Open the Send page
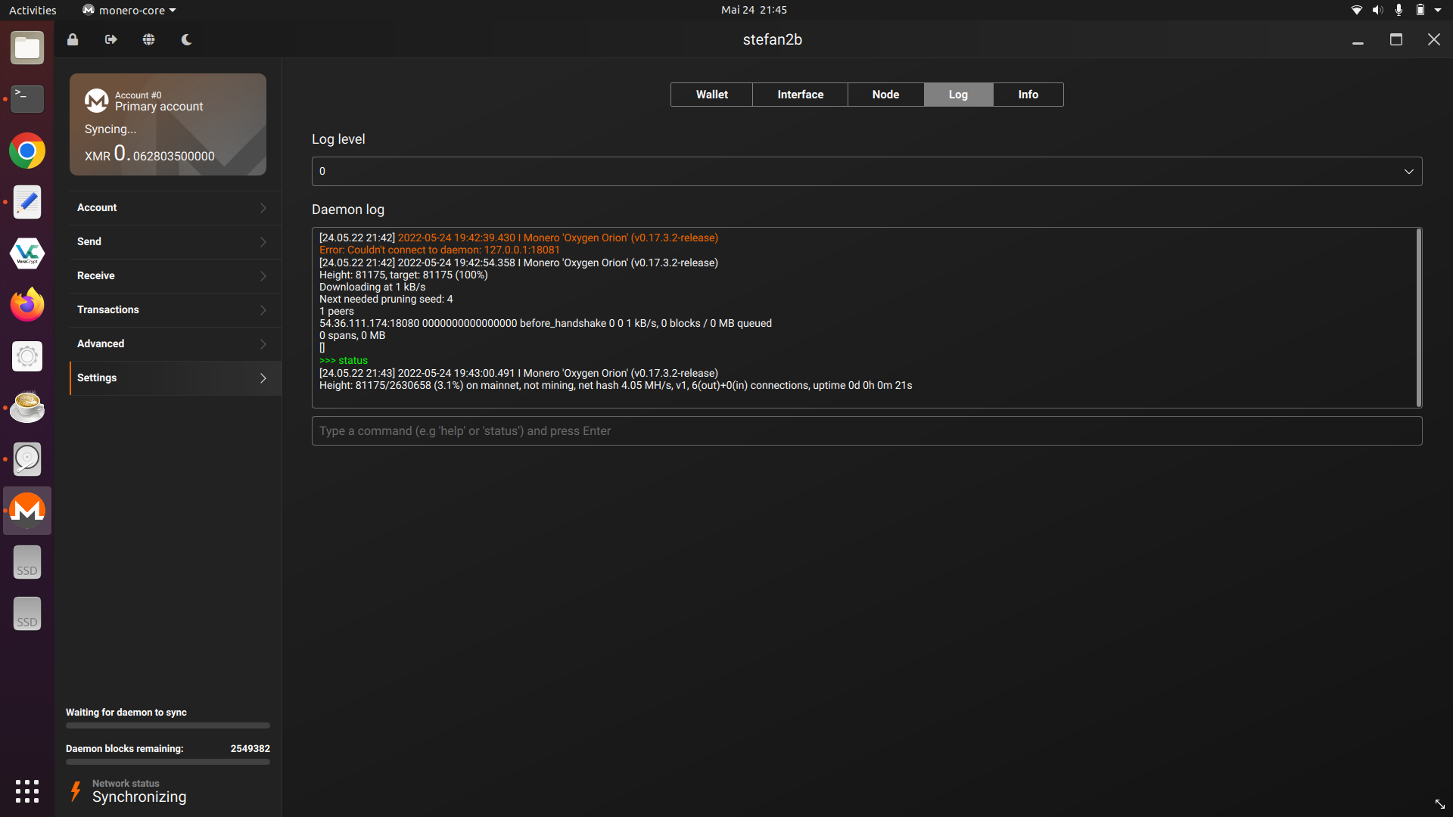 pyautogui.click(x=175, y=242)
